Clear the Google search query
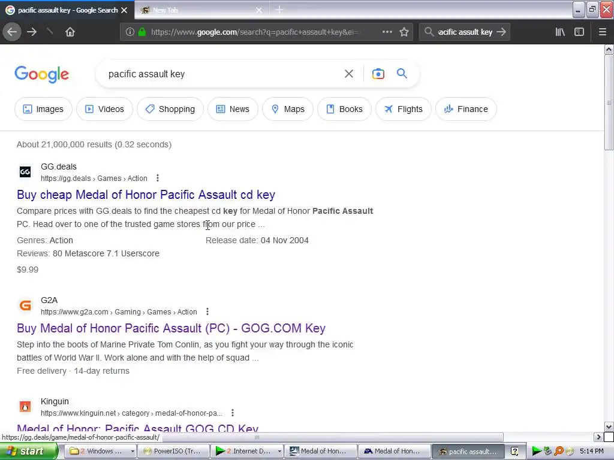Screen dimensions: 614x460 pyautogui.click(x=348, y=74)
